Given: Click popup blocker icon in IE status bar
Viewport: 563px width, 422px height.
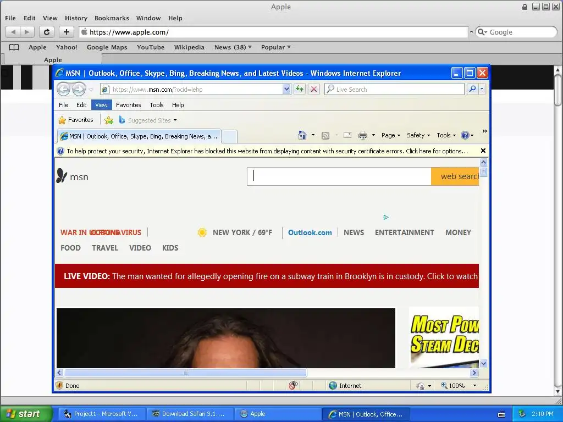Looking at the screenshot, I should point(294,385).
